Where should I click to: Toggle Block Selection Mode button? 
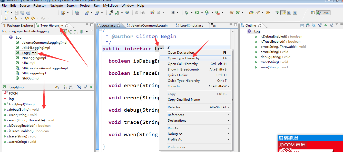tap(289, 13)
